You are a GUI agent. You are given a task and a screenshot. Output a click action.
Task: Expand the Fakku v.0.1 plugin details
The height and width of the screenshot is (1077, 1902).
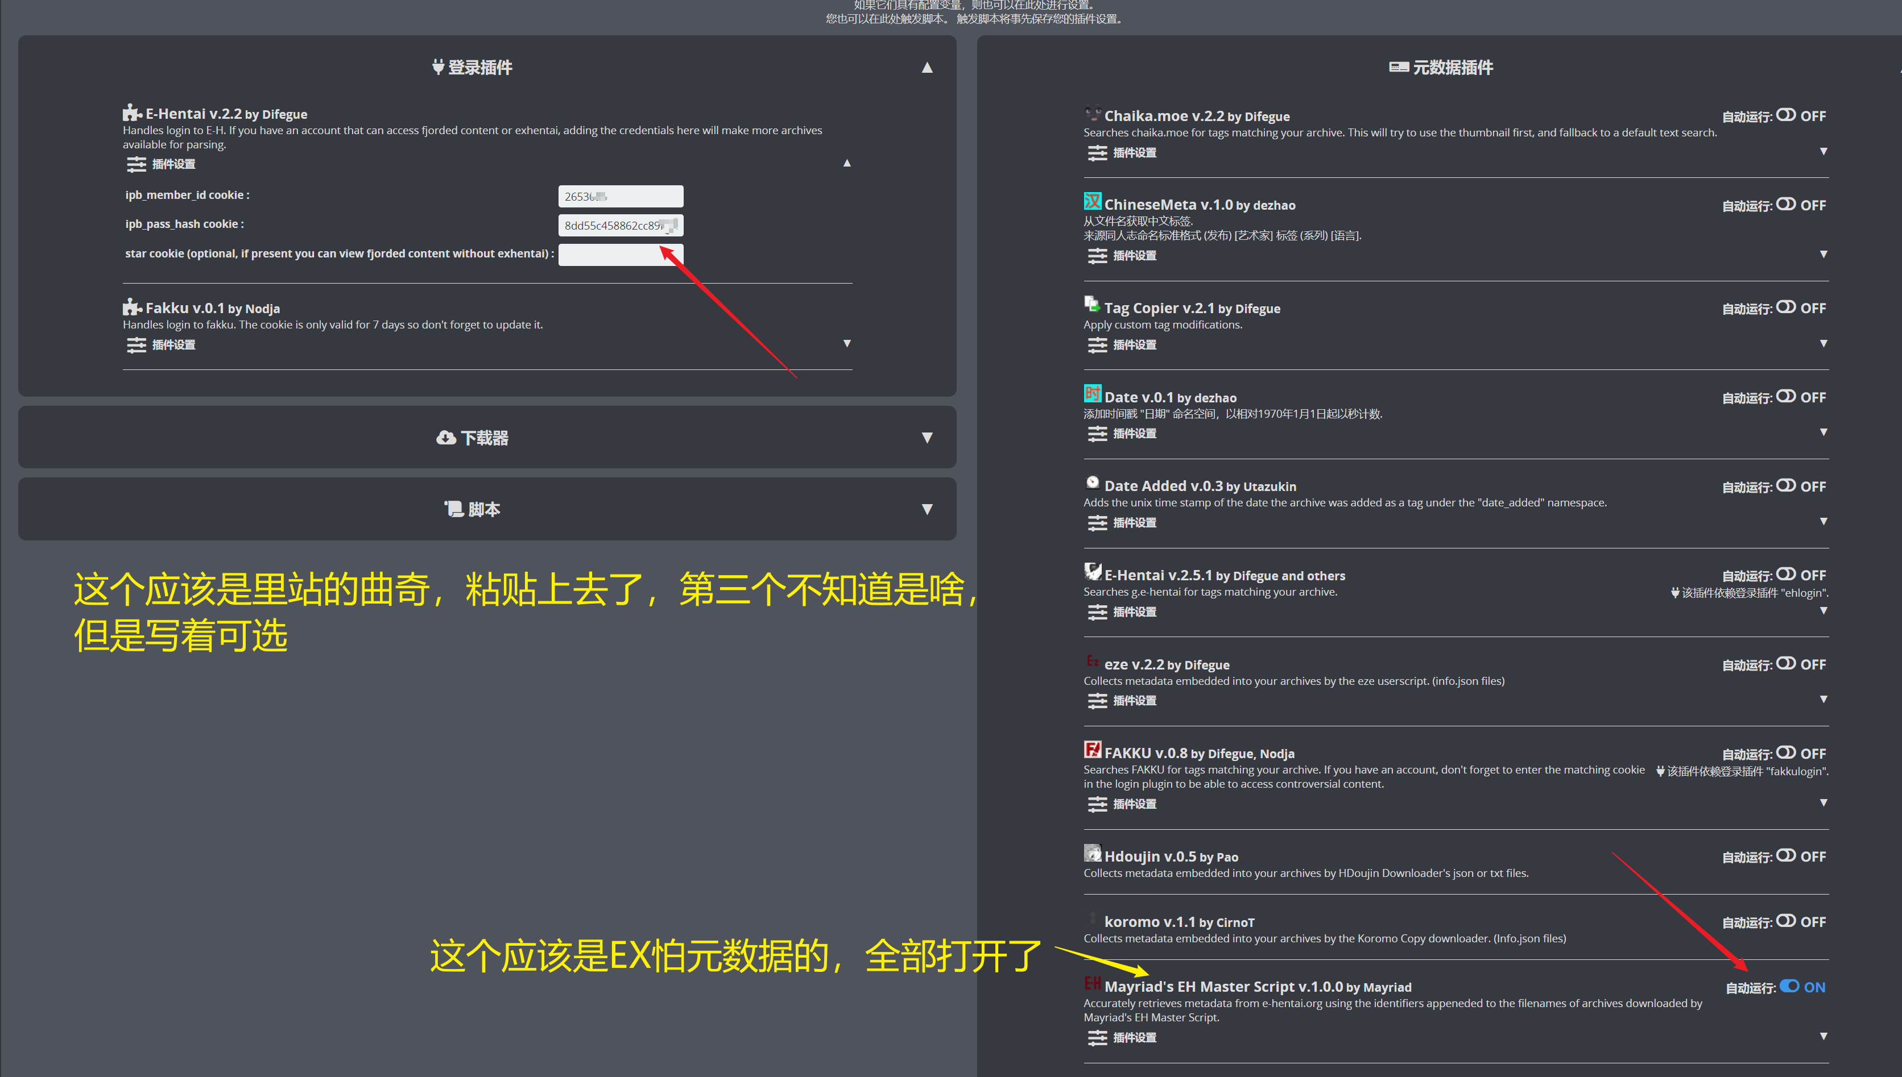[x=847, y=343]
